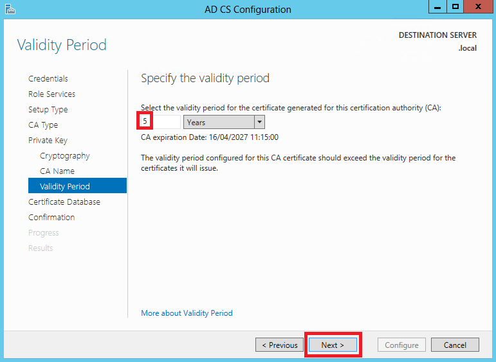Select the Private Key step

pos(48,141)
